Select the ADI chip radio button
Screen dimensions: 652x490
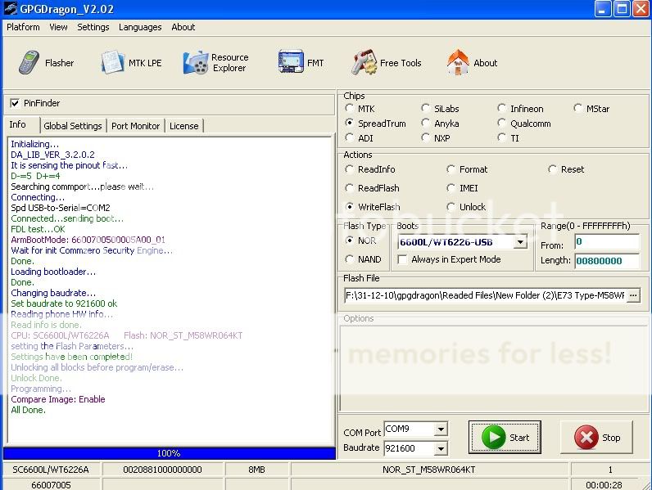349,138
